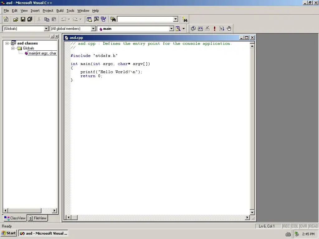Image resolution: width=319 pixels, height=239 pixels.
Task: Click the Search binoculars icon
Action: click(x=185, y=19)
